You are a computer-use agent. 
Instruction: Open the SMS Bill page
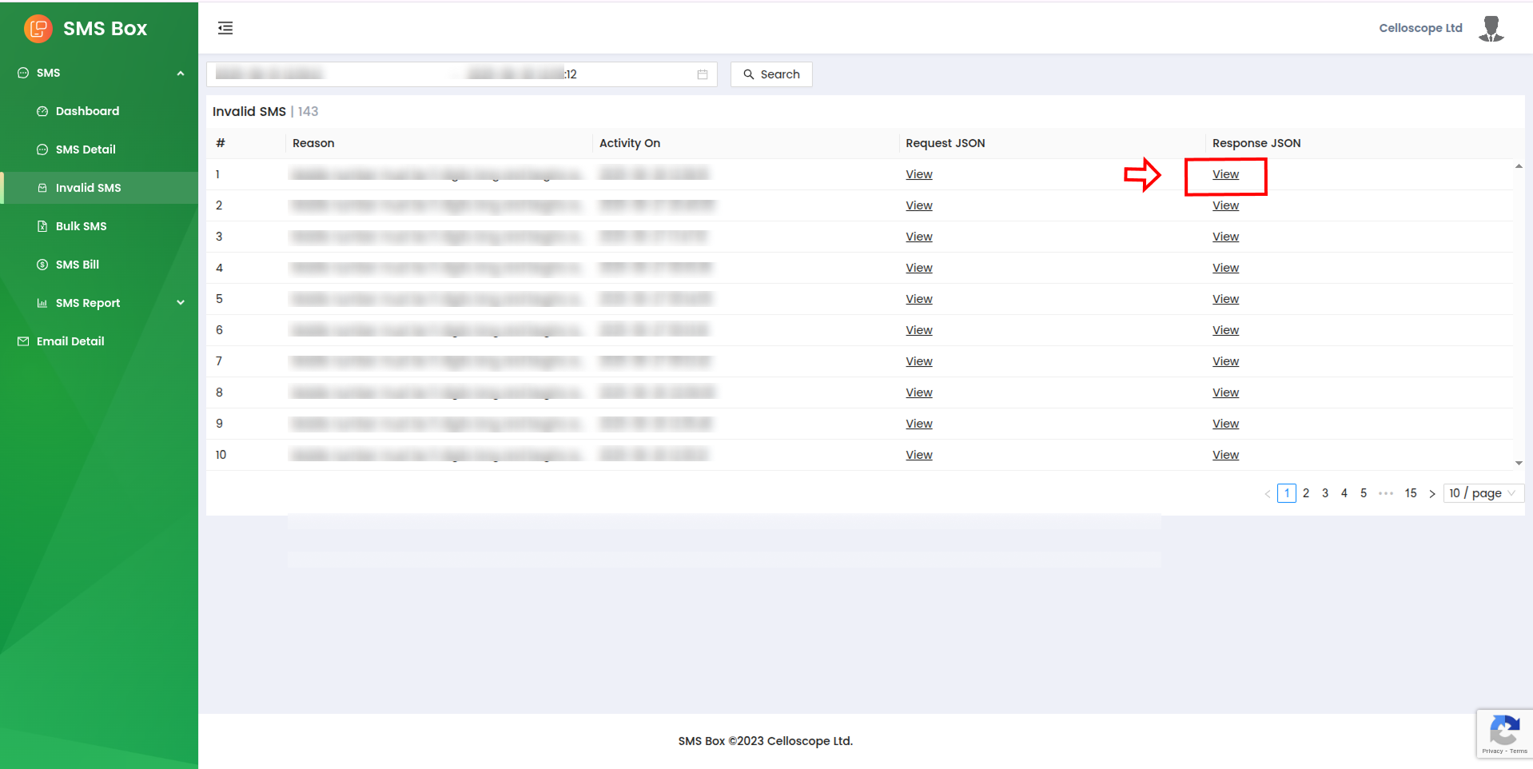[x=78, y=265]
